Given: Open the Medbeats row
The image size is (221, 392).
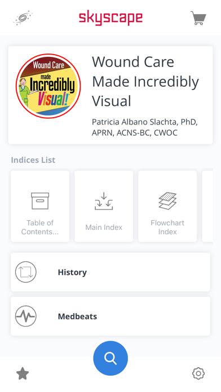Looking at the screenshot, I should [x=111, y=317].
